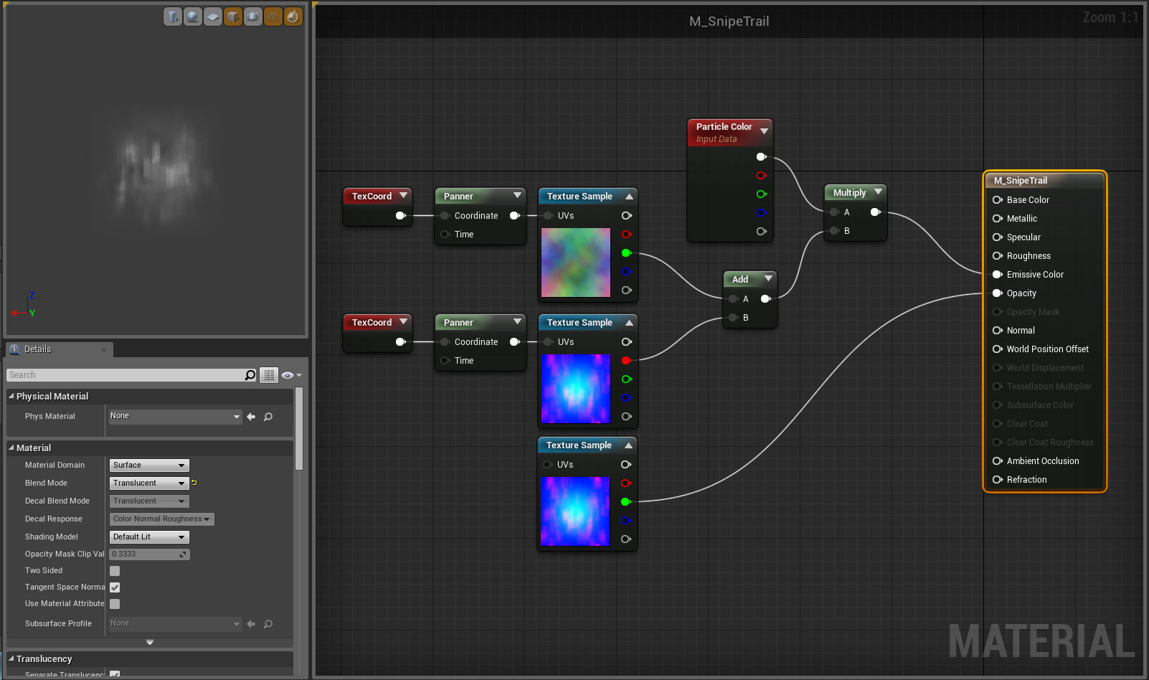Use selected asset for Subsurface Profile
Image resolution: width=1149 pixels, height=680 pixels.
point(251,624)
